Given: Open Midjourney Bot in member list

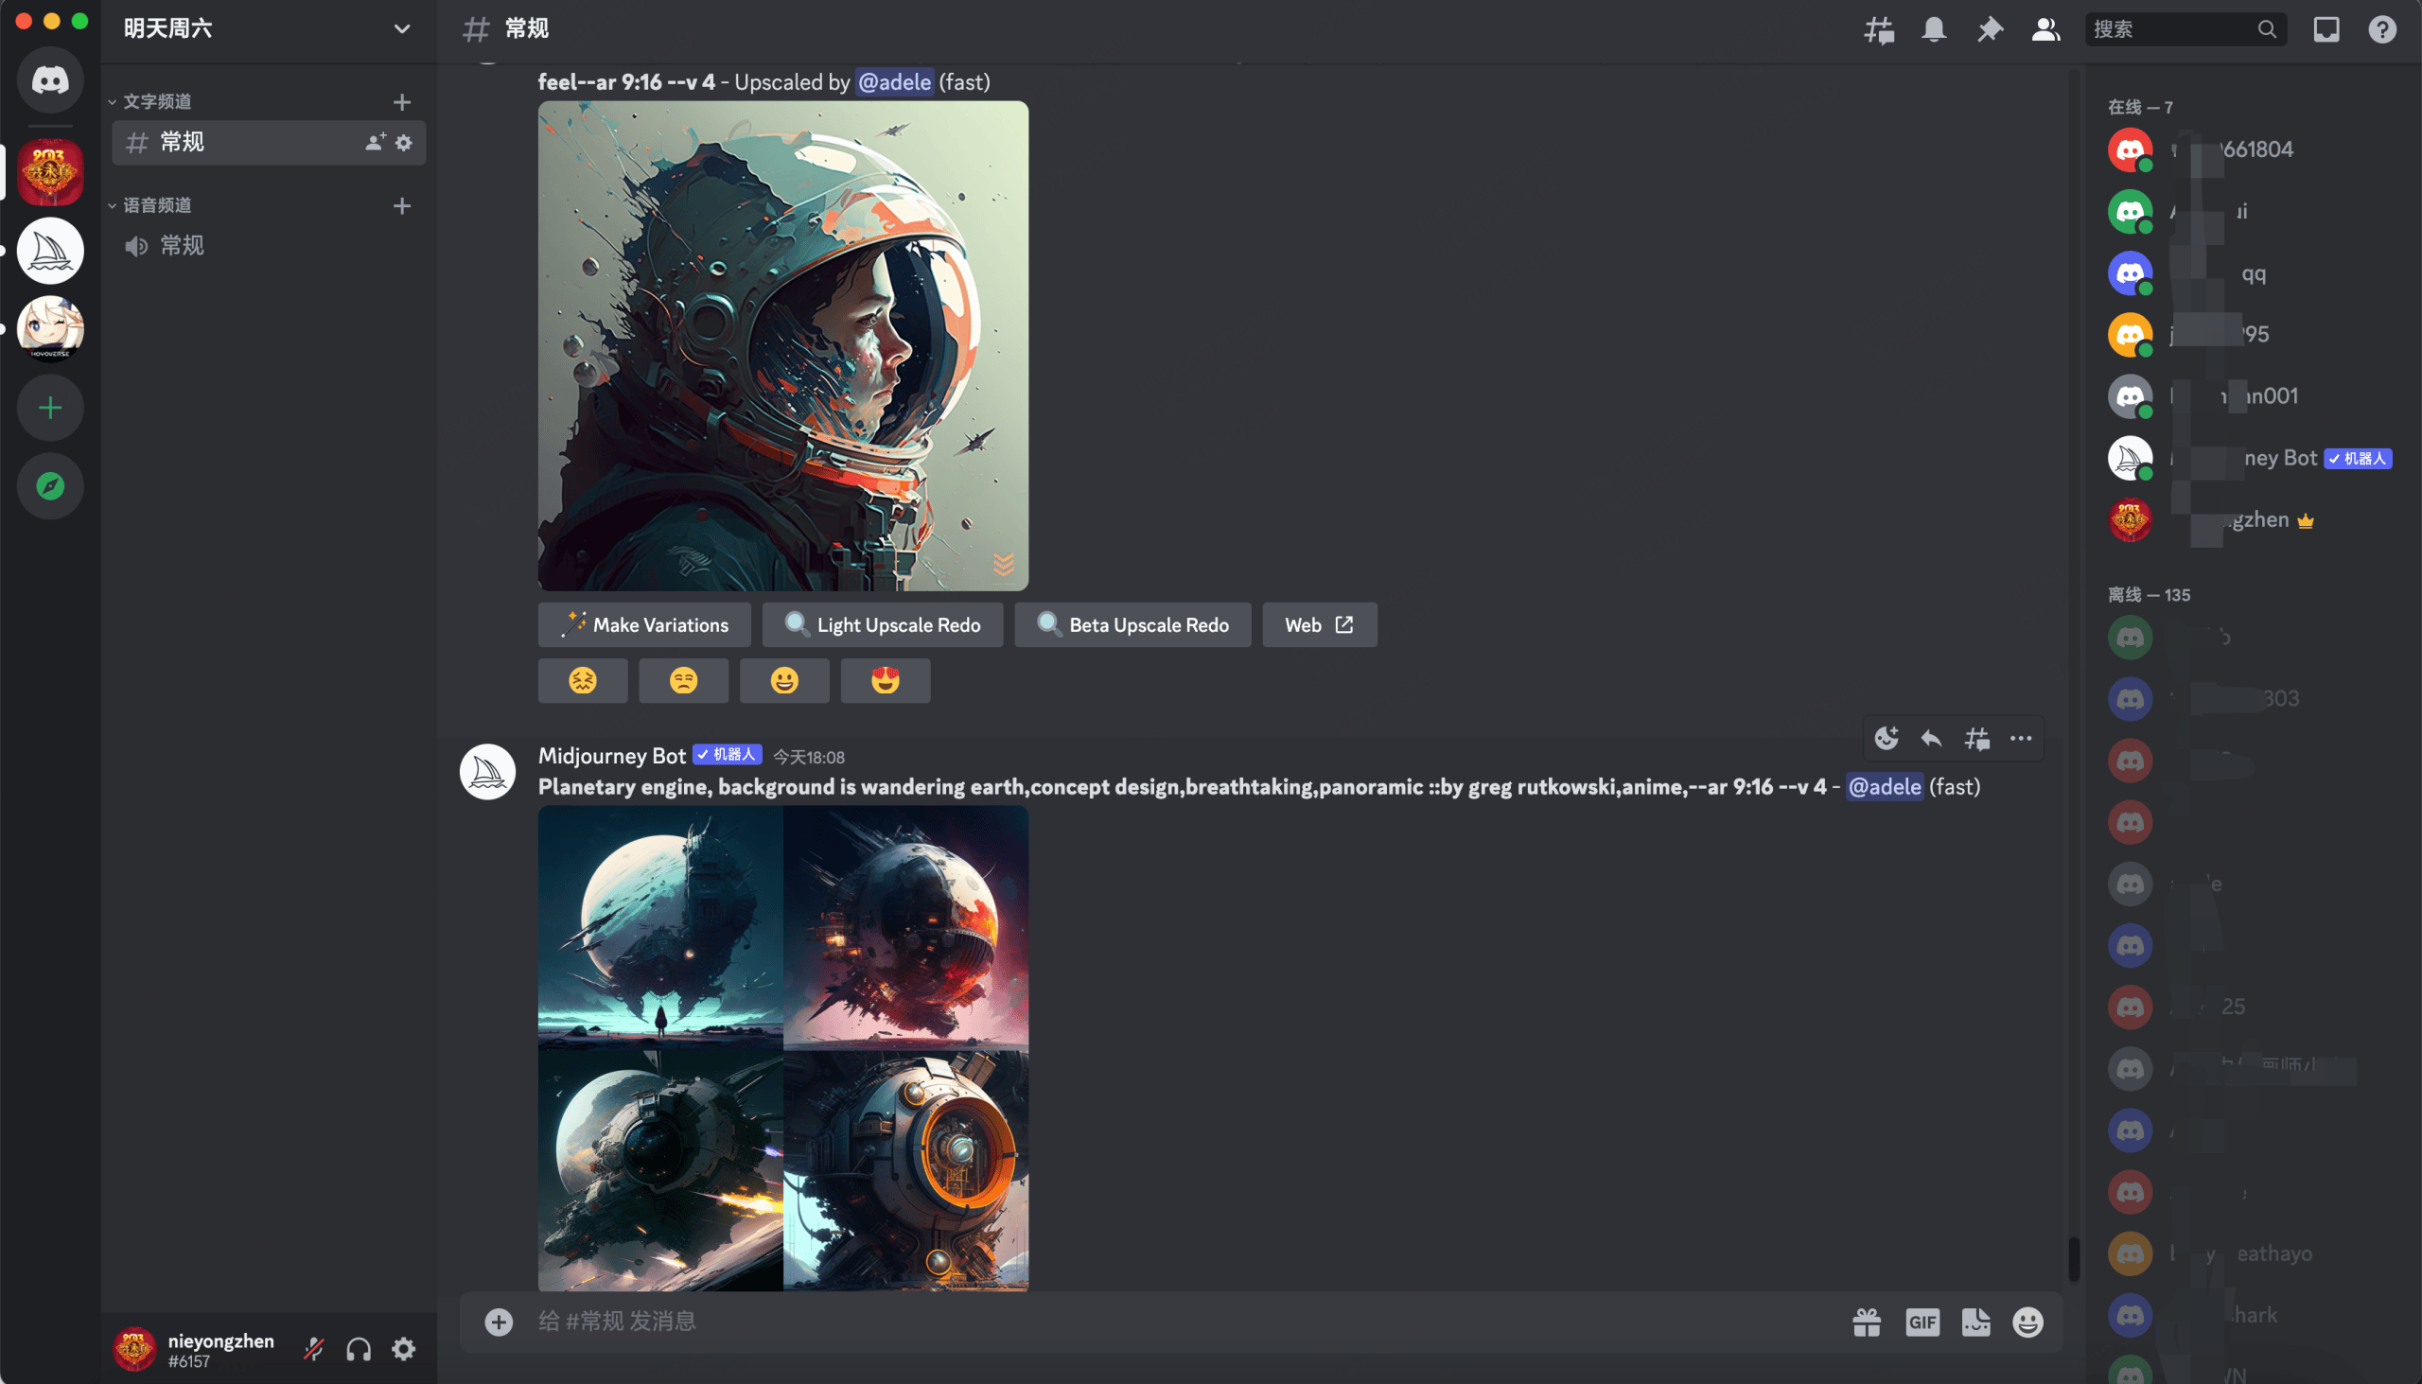Looking at the screenshot, I should [x=2250, y=458].
